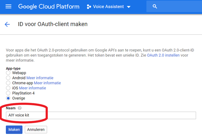Click the search magnifier icon

pyautogui.click(x=154, y=7)
